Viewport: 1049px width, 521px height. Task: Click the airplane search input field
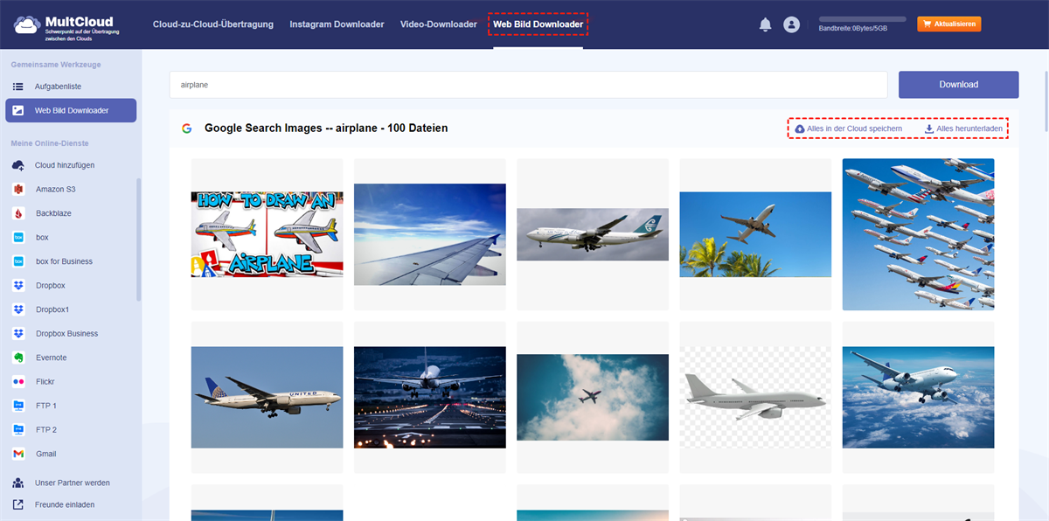529,85
